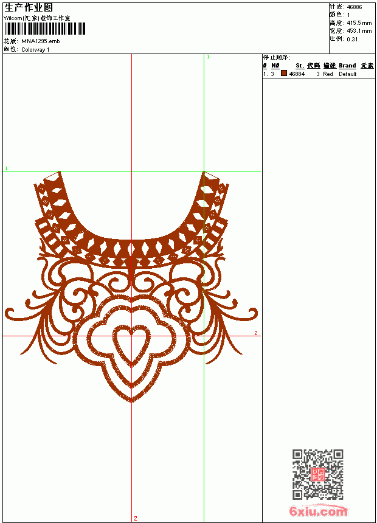This screenshot has width=377, height=523.
Task: Select the Wilcom studio name line
Action: click(37, 18)
